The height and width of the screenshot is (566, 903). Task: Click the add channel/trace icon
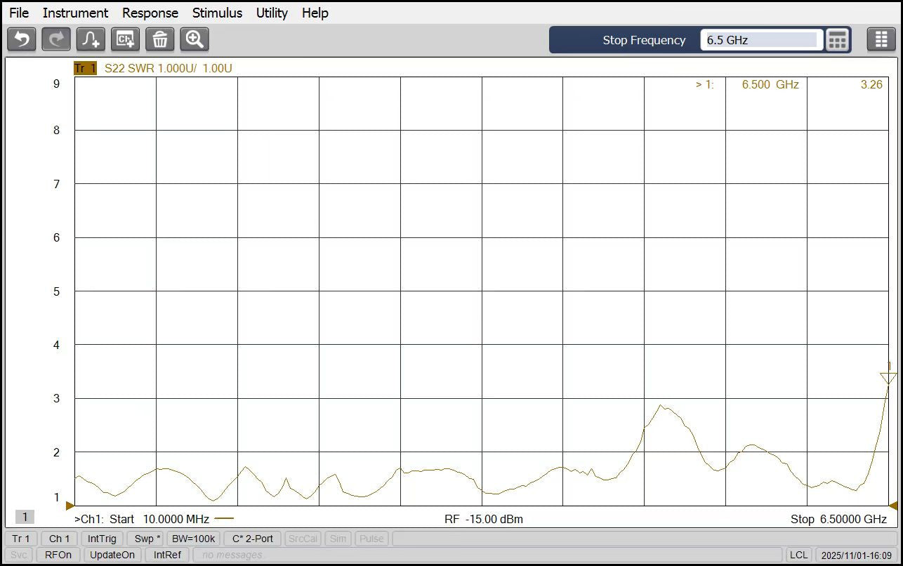(126, 39)
